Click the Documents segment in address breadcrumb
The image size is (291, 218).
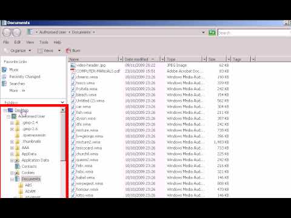[x=81, y=32]
